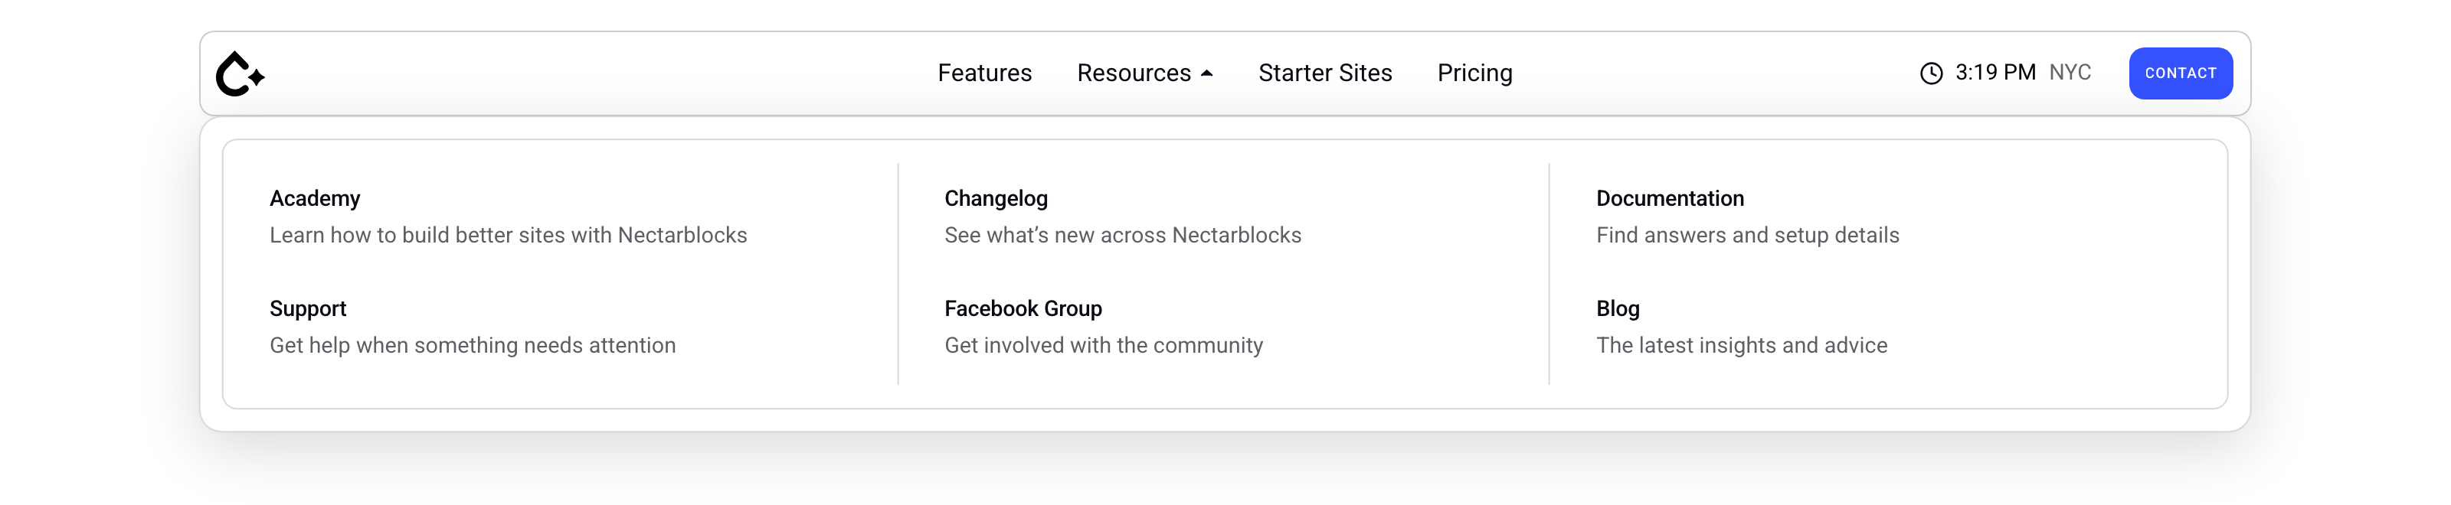
Task: Click "Learn how to build better sites with Nectarblocks"
Action: (x=508, y=235)
